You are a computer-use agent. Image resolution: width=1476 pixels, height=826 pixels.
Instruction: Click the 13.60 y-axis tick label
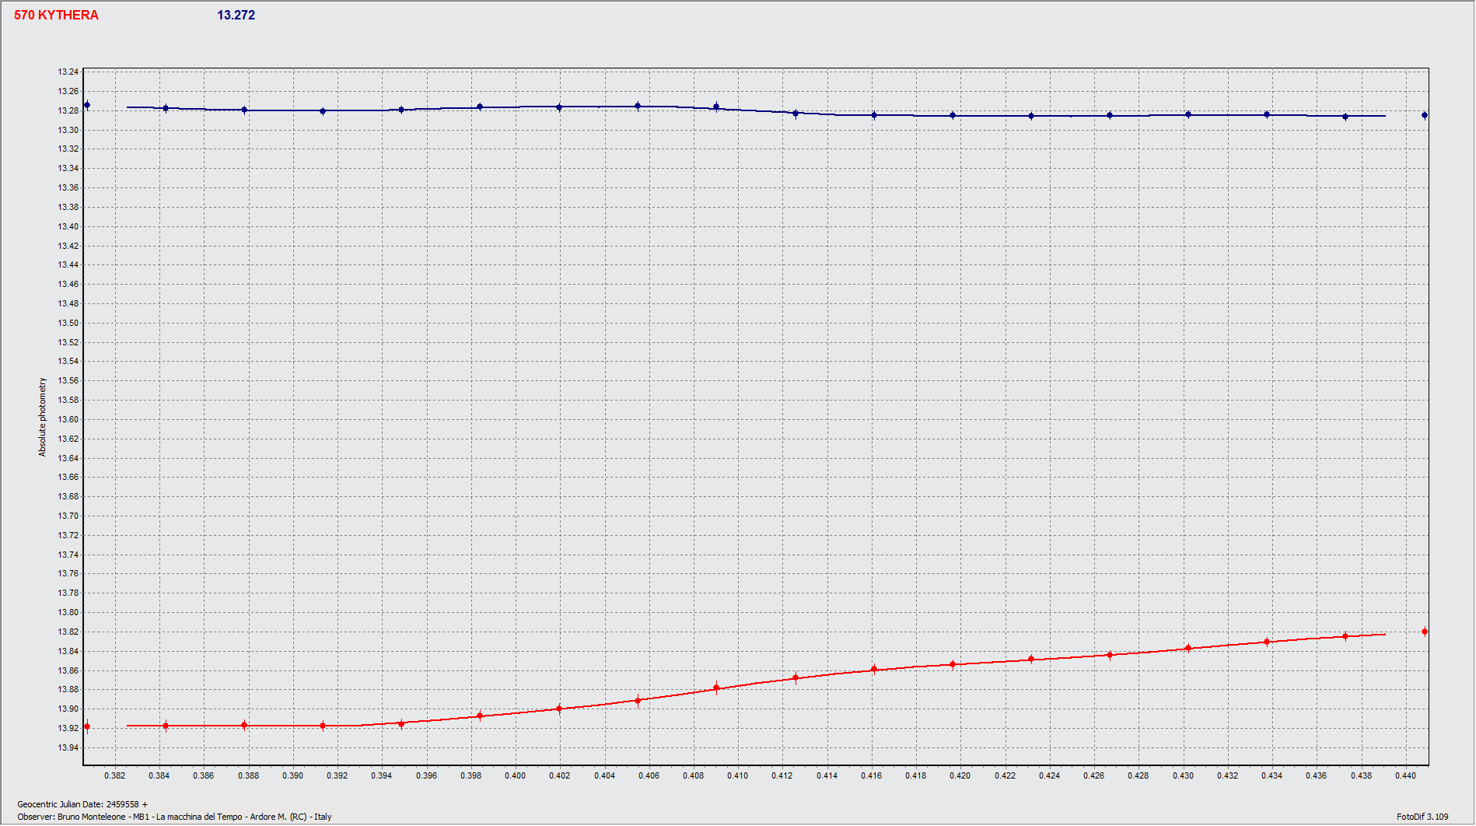(x=68, y=419)
